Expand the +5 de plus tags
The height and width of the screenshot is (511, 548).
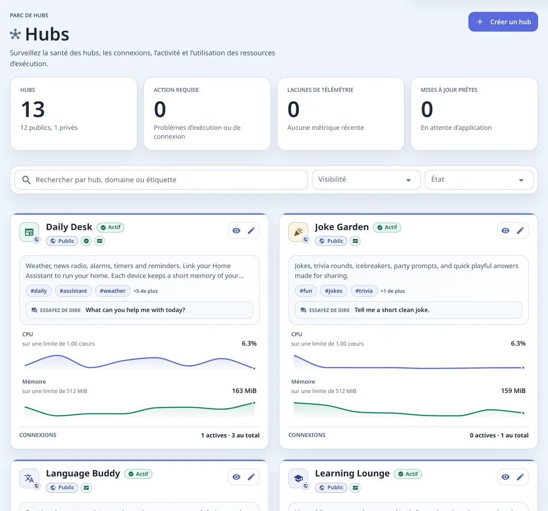click(x=145, y=291)
